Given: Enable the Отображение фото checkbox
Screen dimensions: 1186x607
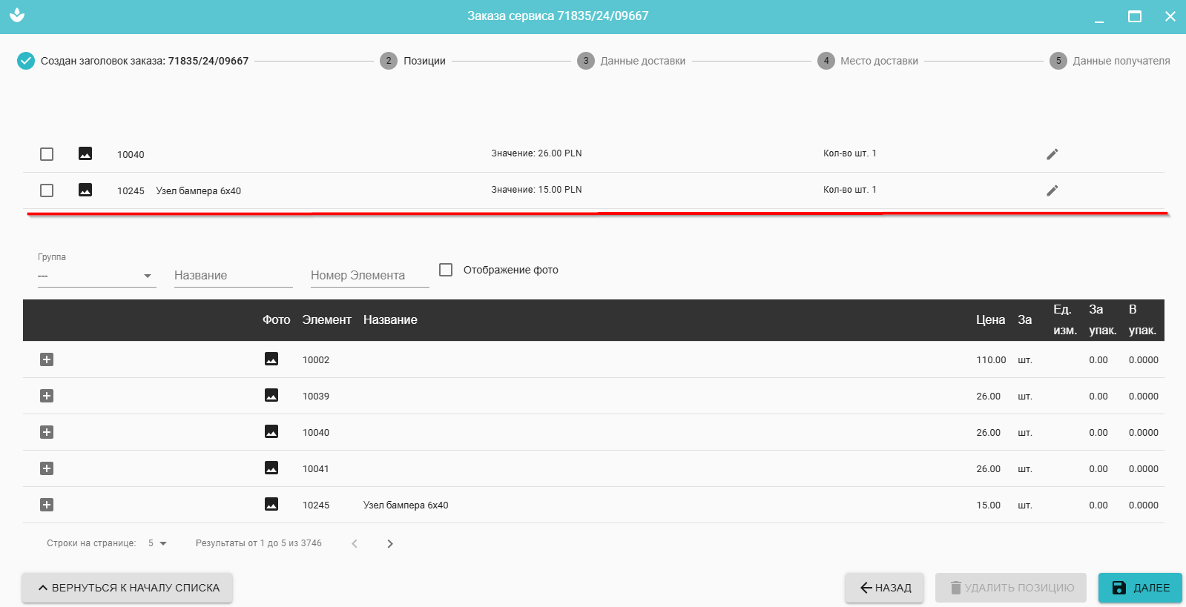Looking at the screenshot, I should pos(446,270).
